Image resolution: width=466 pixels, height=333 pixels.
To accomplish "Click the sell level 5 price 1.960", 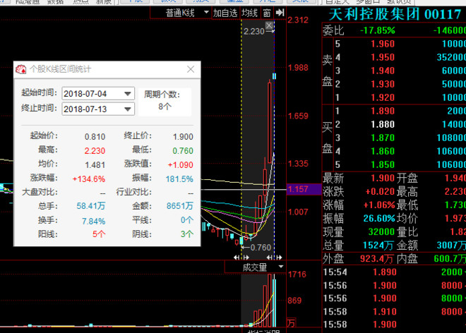I will (x=383, y=44).
